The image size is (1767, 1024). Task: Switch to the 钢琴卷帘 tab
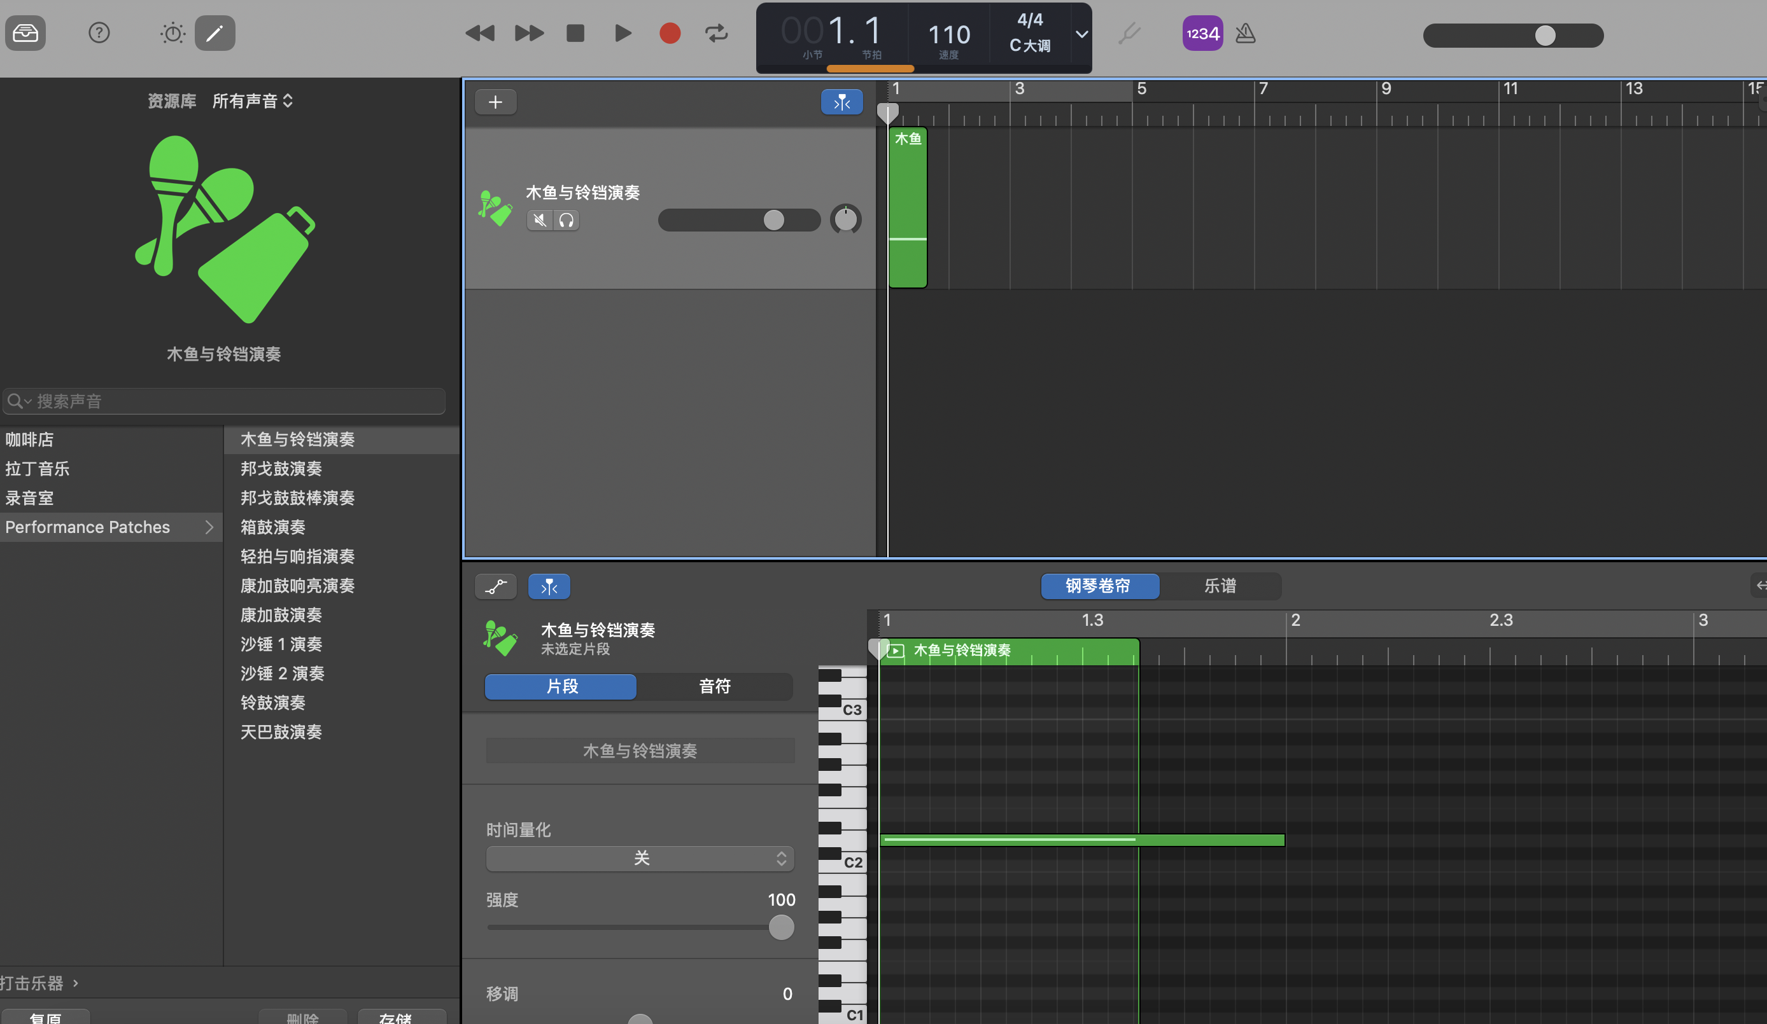[x=1099, y=586]
